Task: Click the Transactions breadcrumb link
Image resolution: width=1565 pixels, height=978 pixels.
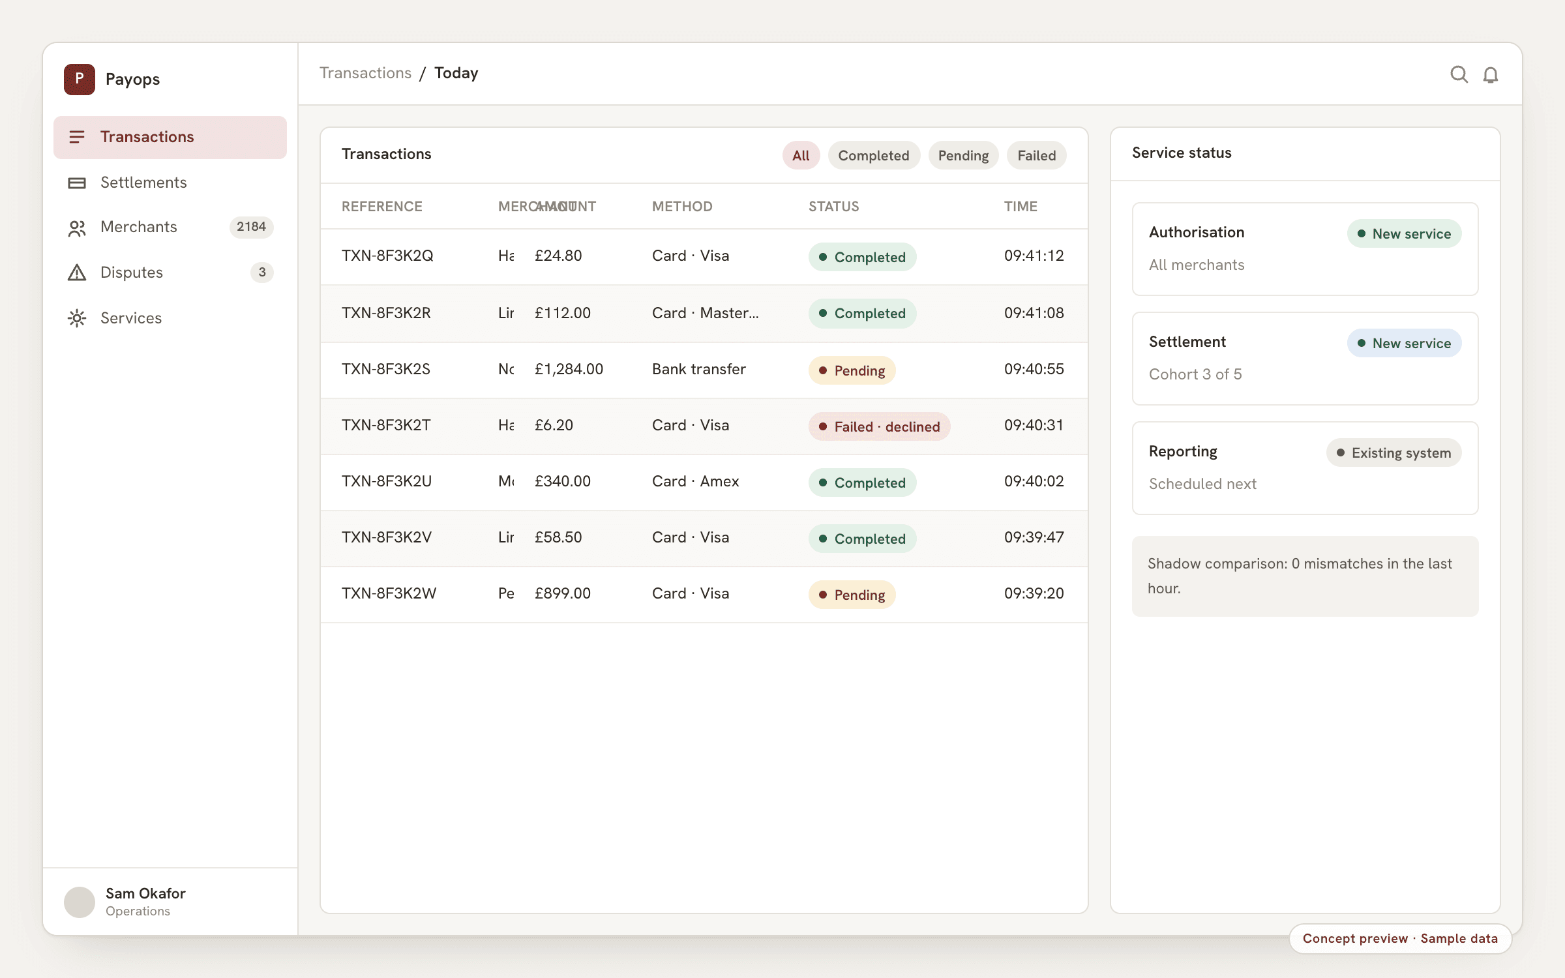Action: point(366,73)
